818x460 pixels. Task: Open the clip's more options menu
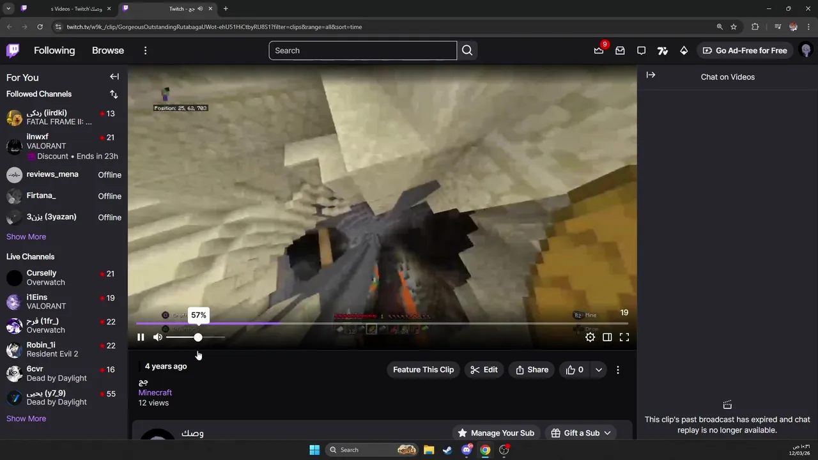coord(618,370)
